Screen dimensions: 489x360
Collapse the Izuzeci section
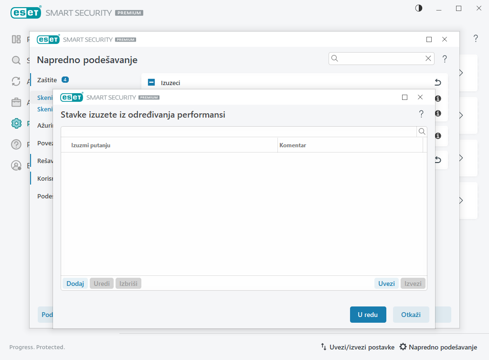coord(151,82)
